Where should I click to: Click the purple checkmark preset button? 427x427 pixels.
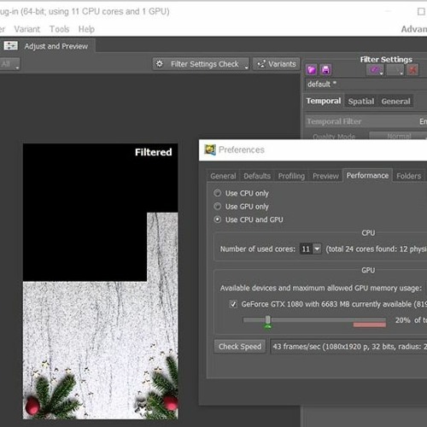[375, 70]
